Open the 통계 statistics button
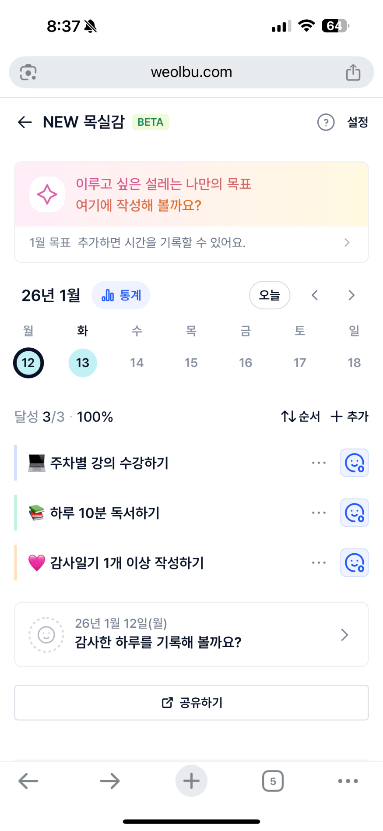The image size is (383, 831). 121,295
